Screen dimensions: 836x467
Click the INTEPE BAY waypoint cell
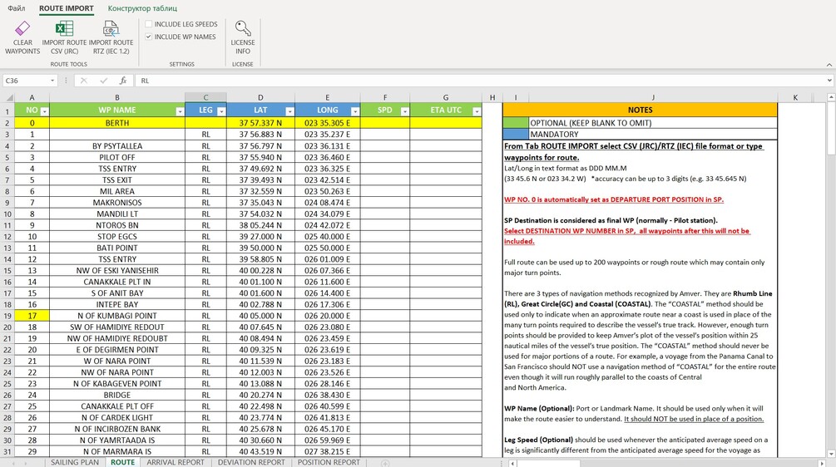117,305
